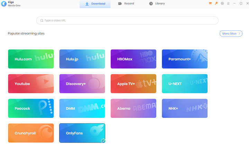
Task: Select the Hulu.jp site tile
Action: [x=82, y=59]
